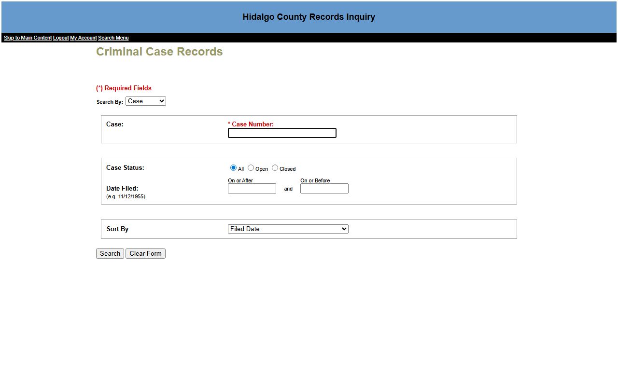The image size is (618, 386).
Task: Click the example date text (e.g. 11/12/1955)
Action: tap(126, 197)
